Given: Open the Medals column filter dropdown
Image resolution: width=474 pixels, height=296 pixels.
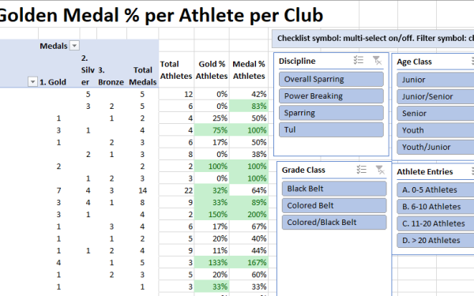Looking at the screenshot, I should click(74, 46).
